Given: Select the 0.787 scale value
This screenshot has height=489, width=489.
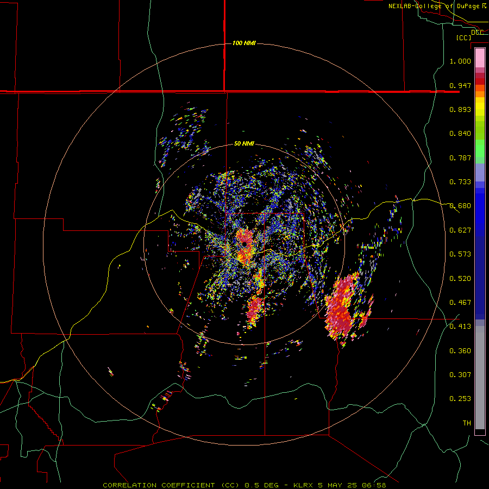Looking at the screenshot, I should 460,158.
